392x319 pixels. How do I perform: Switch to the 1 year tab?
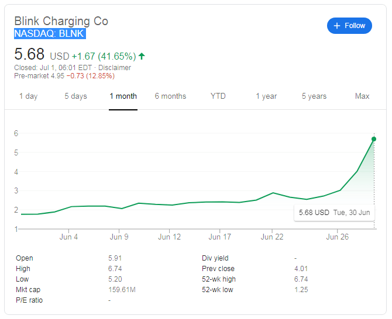266,96
